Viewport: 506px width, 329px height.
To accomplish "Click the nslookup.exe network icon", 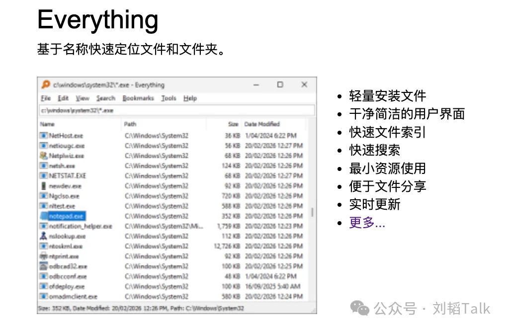I will click(43, 236).
